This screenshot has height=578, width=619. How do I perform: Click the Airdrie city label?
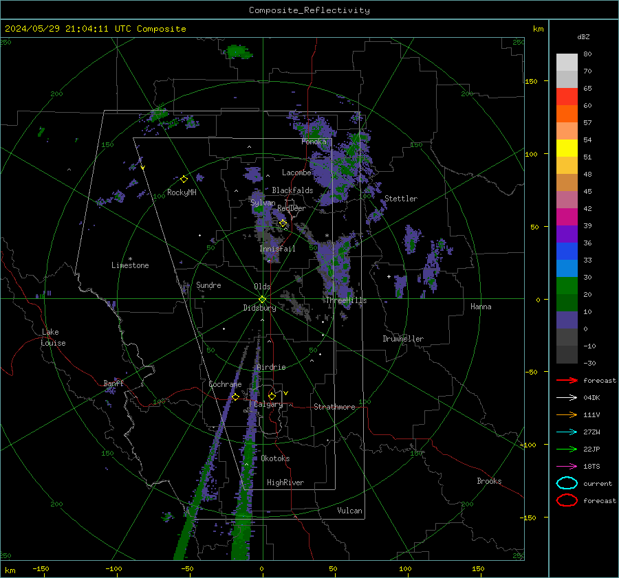271,367
